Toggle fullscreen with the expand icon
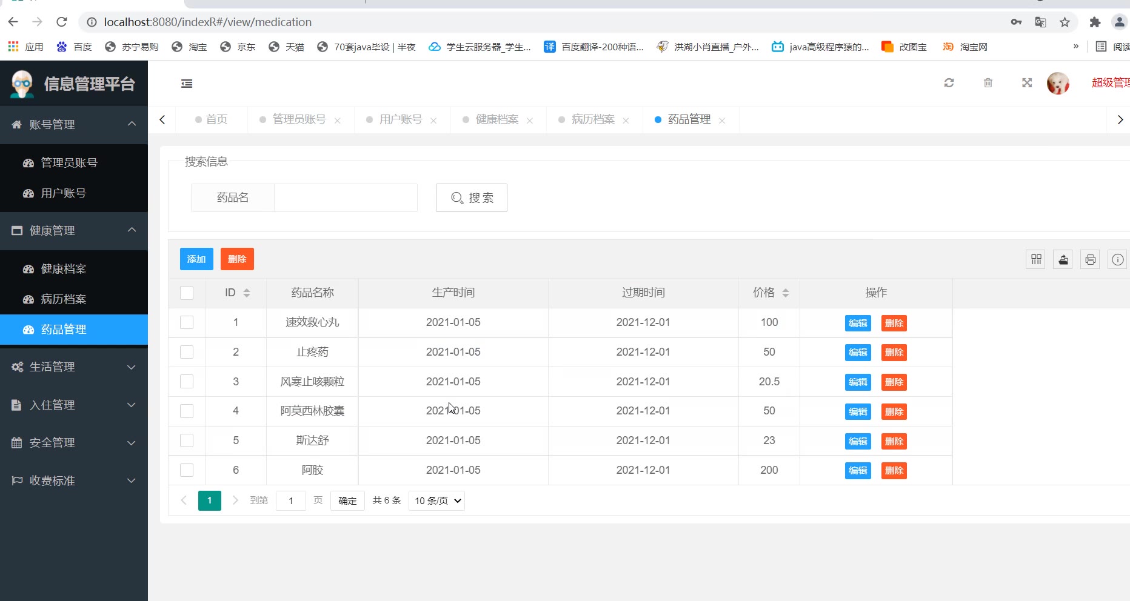This screenshot has width=1130, height=601. pyautogui.click(x=1026, y=83)
